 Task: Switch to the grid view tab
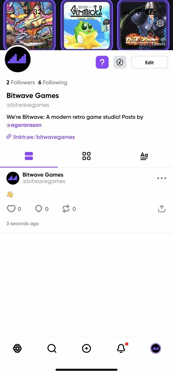86,156
